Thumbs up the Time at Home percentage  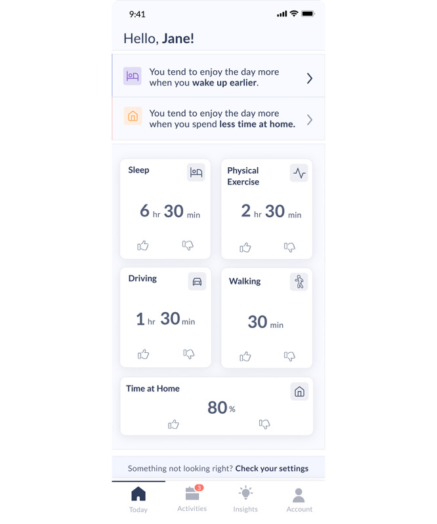point(173,424)
